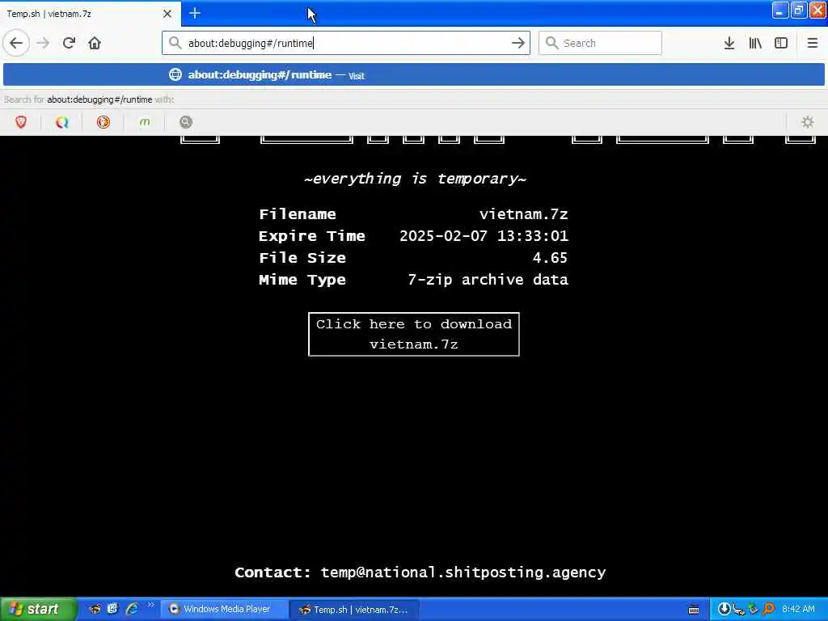Click the 8:42 AM taskbar clock
The image size is (828, 621).
pyautogui.click(x=798, y=609)
